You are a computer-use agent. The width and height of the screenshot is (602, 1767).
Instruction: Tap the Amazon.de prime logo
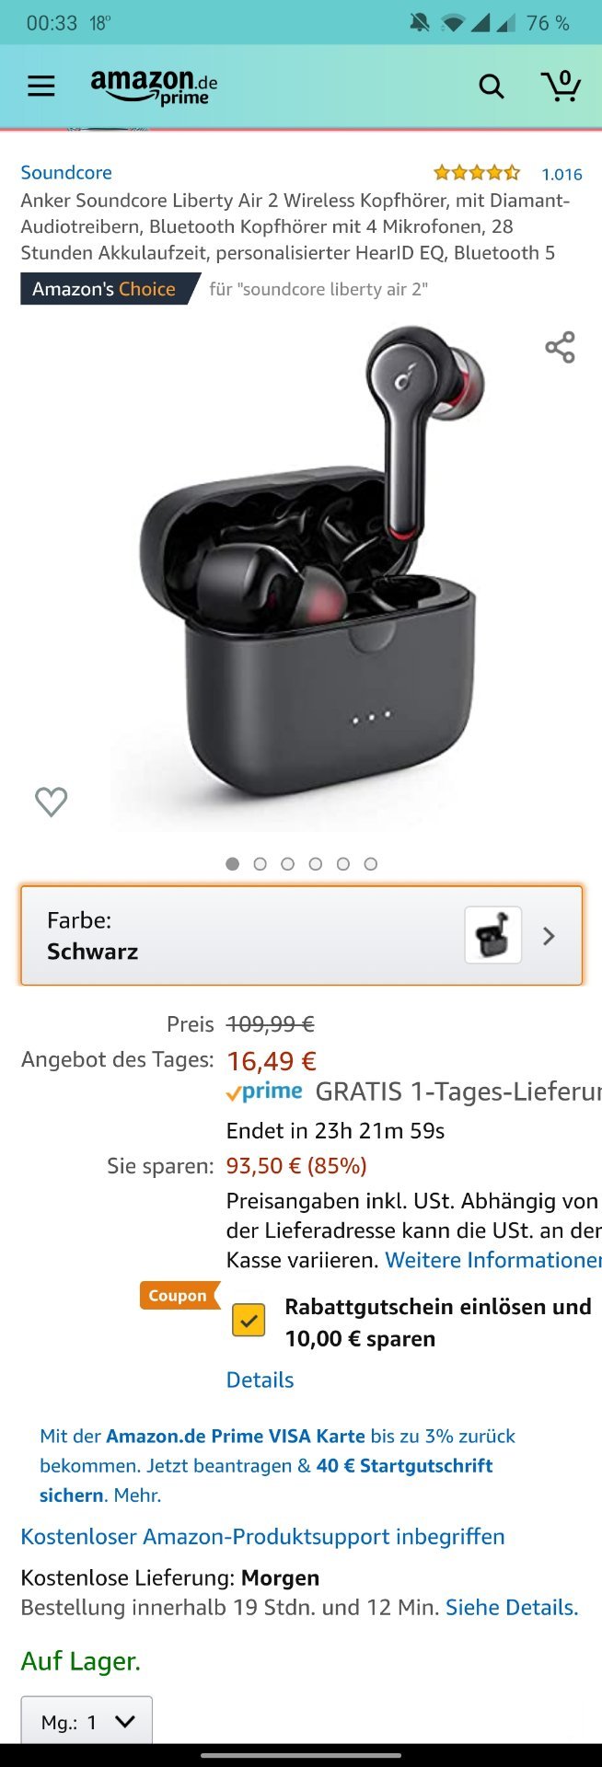point(154,87)
